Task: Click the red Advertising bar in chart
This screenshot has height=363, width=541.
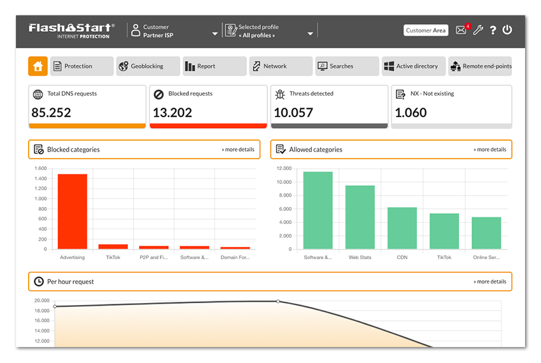Action: 73,211
